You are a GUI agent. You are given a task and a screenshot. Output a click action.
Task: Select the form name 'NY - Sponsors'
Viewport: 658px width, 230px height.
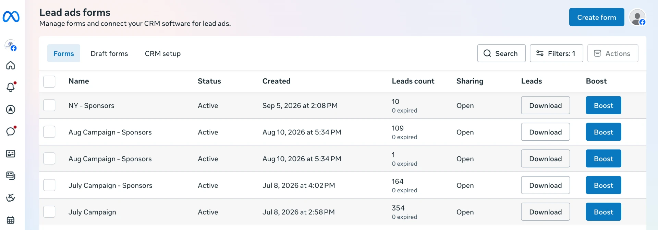[x=92, y=106]
